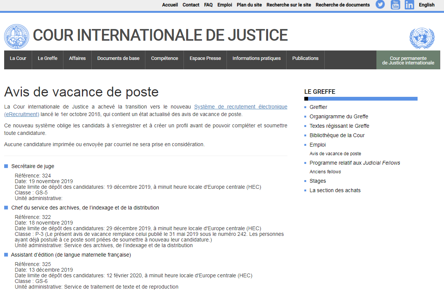Viewport: 444px width, 295px height.
Task: Open the Contact page
Action: click(x=191, y=5)
